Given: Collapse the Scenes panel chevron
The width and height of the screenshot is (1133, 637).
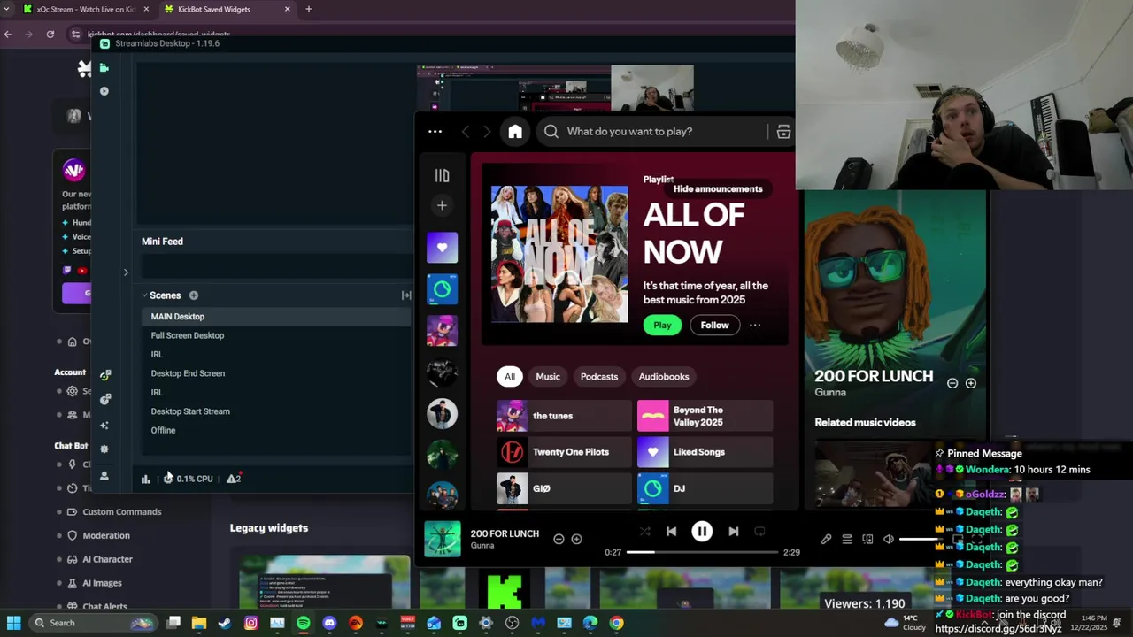Looking at the screenshot, I should [x=144, y=295].
